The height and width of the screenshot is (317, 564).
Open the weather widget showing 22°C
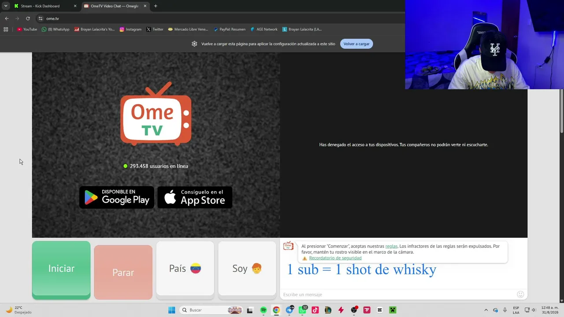pyautogui.click(x=19, y=310)
